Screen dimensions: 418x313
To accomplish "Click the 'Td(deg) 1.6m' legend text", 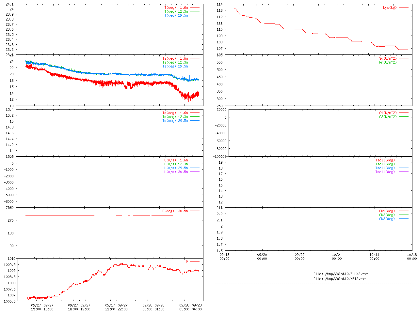I will (175, 113).
